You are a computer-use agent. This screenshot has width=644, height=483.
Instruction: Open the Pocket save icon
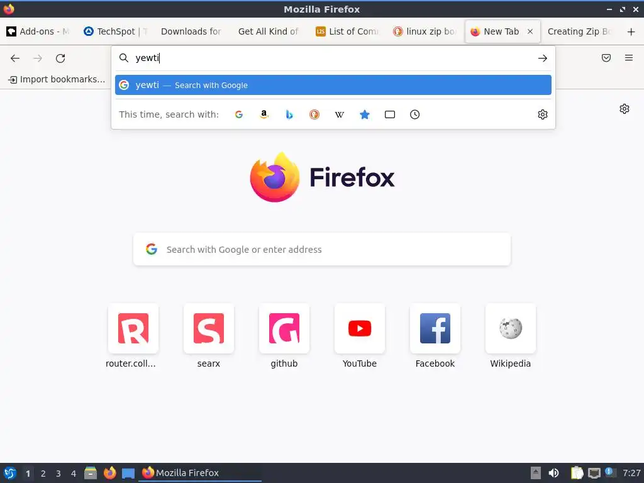[606, 58]
